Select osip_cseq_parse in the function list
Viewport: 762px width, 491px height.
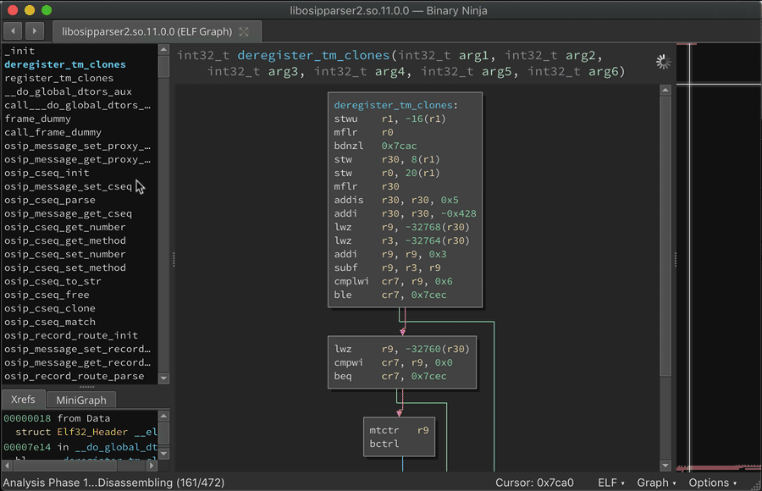pyautogui.click(x=50, y=200)
